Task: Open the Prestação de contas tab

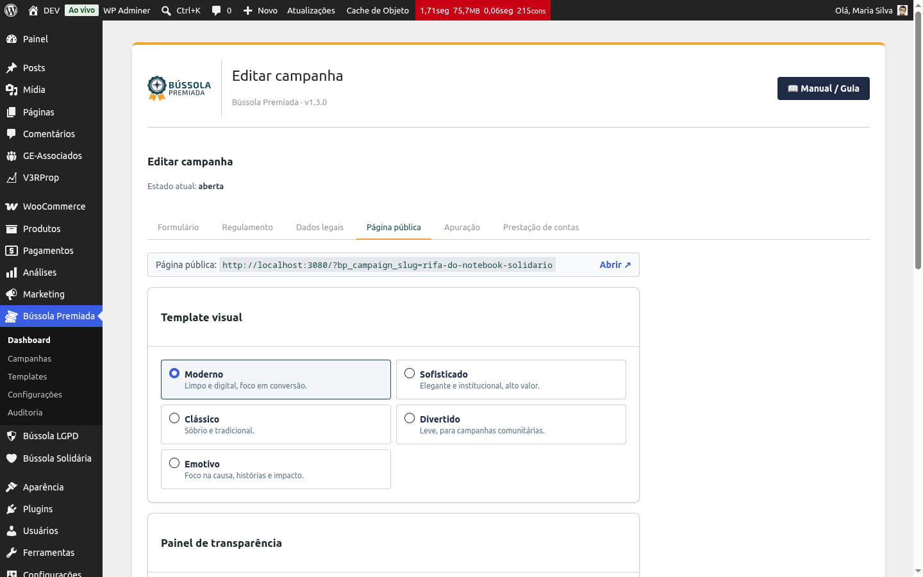Action: coord(541,228)
